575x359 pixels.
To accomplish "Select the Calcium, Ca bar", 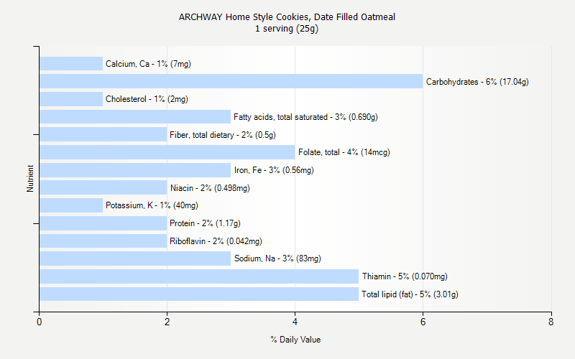I will 71,63.
